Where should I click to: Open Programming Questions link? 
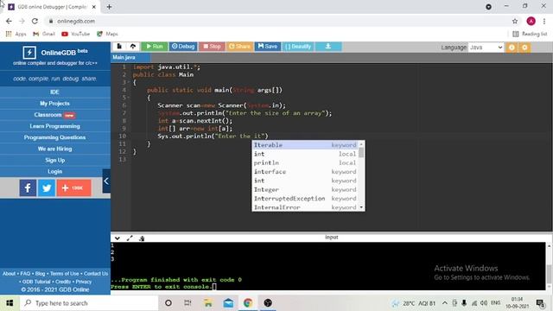click(54, 137)
